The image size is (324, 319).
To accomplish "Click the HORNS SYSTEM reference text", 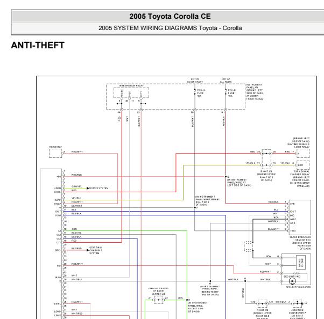I will tap(99, 188).
